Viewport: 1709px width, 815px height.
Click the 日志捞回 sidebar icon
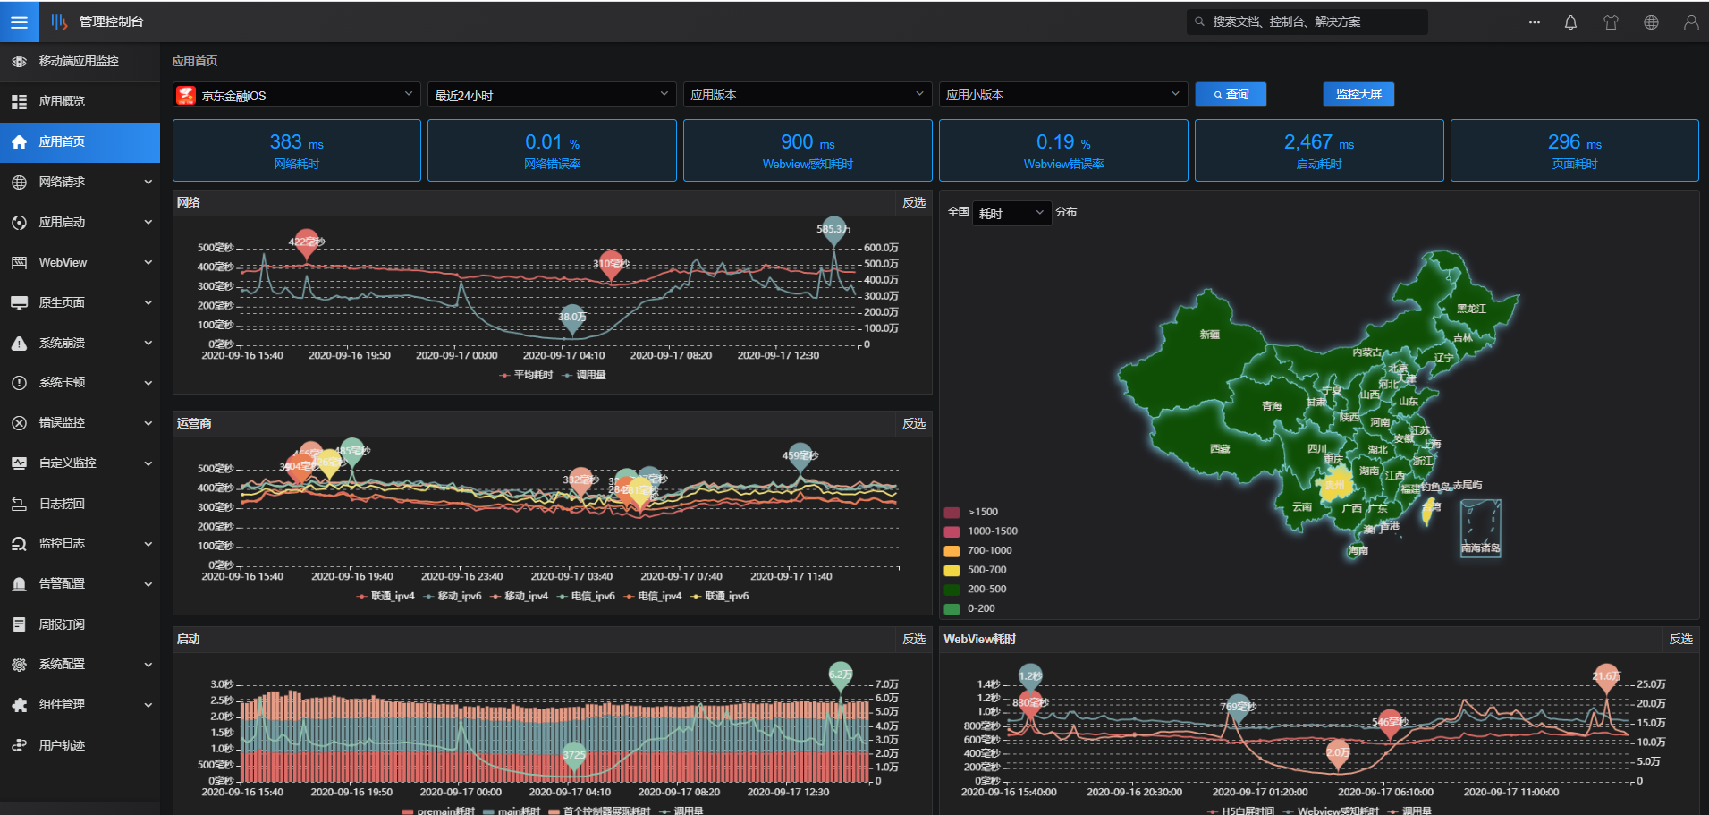click(x=19, y=505)
